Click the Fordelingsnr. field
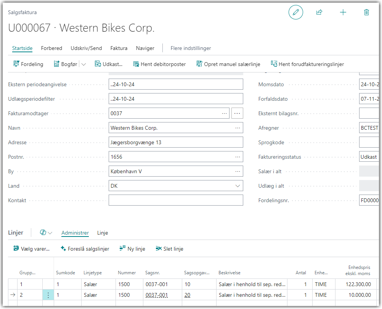Screen dimensions: 382x309 coord(369,200)
